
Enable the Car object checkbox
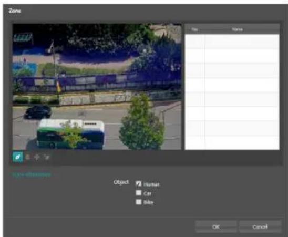pos(139,193)
